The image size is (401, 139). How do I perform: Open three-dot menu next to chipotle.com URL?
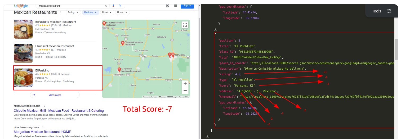pos(44,106)
